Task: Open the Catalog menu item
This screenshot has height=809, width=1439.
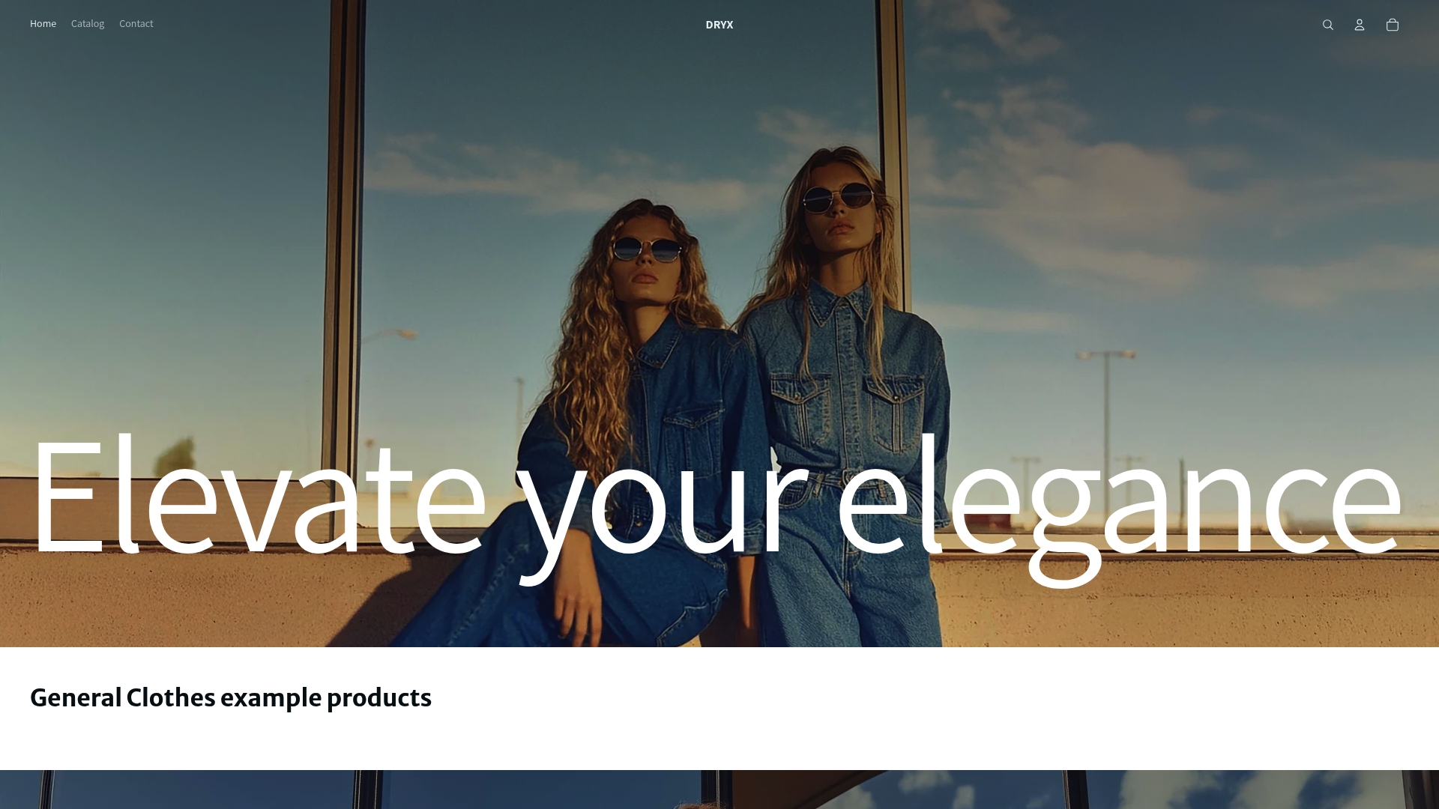Action: click(x=88, y=24)
